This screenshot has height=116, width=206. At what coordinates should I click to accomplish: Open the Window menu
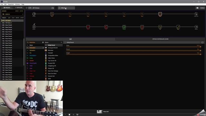[x=17, y=4]
